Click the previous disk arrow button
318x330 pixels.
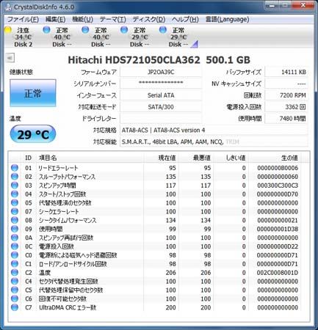[10, 58]
